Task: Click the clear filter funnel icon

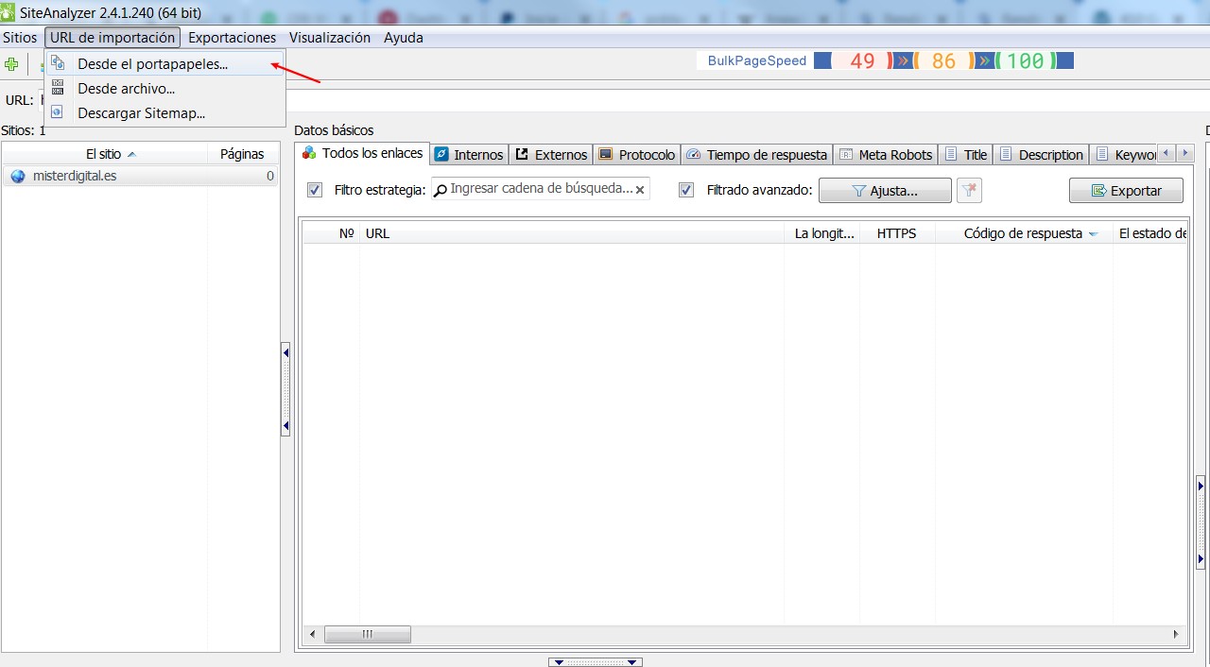Action: tap(969, 191)
